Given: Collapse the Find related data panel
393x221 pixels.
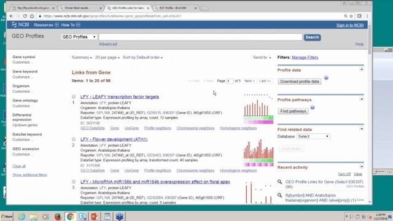Looking at the screenshot, I should pos(362,128).
